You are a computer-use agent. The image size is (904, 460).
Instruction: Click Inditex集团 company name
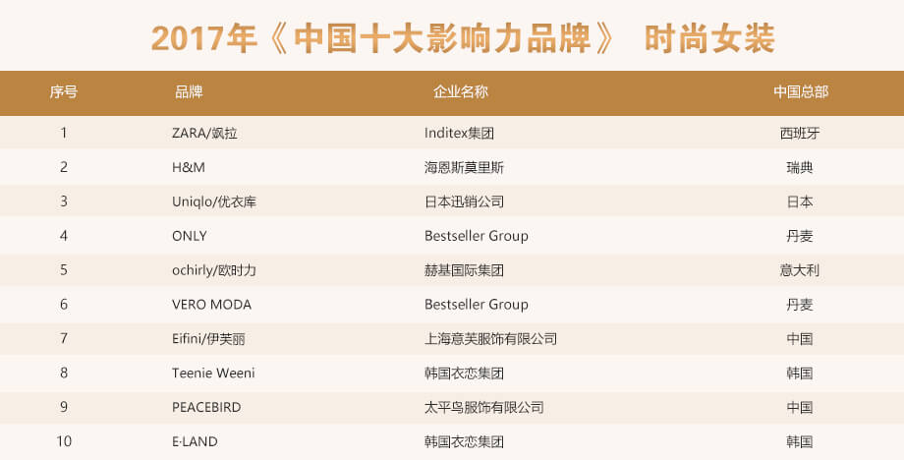459,133
